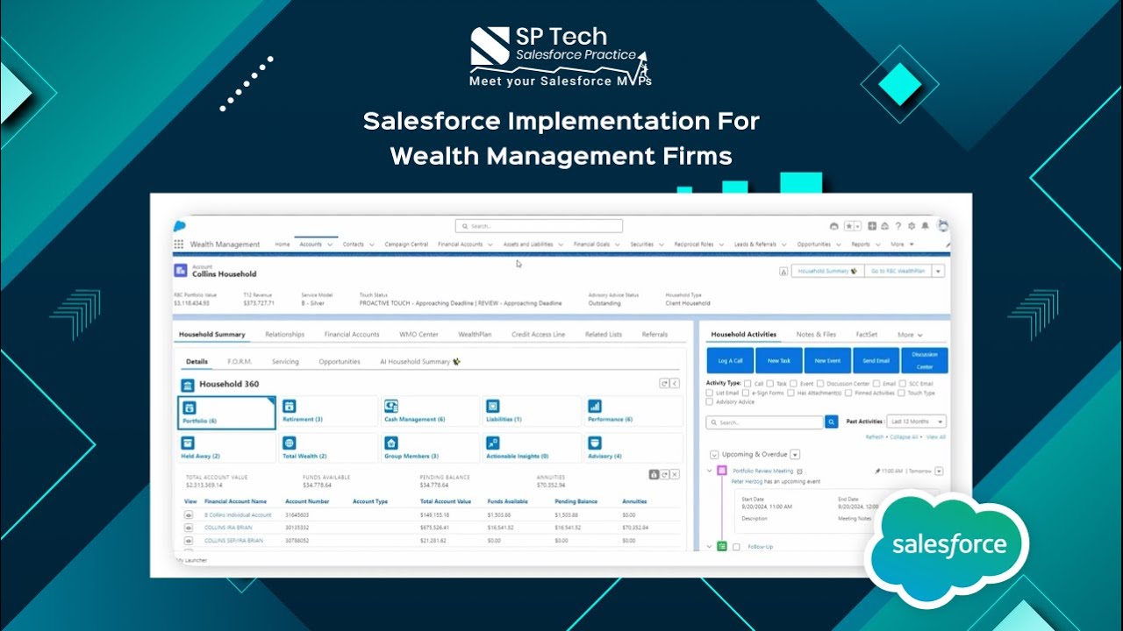The image size is (1123, 631).
Task: Open the Setup gear icon
Action: click(x=912, y=226)
